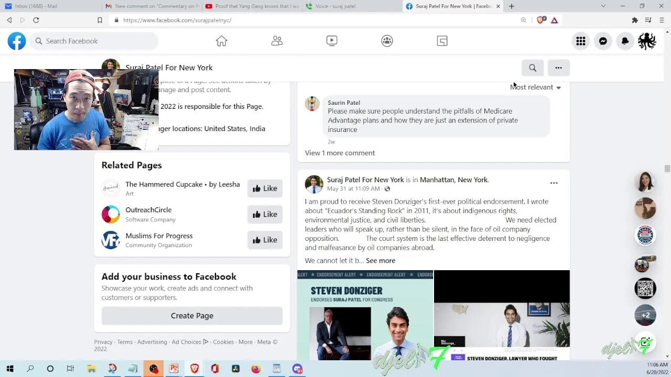Click the Facebook logo
The width and height of the screenshot is (671, 377).
(17, 41)
